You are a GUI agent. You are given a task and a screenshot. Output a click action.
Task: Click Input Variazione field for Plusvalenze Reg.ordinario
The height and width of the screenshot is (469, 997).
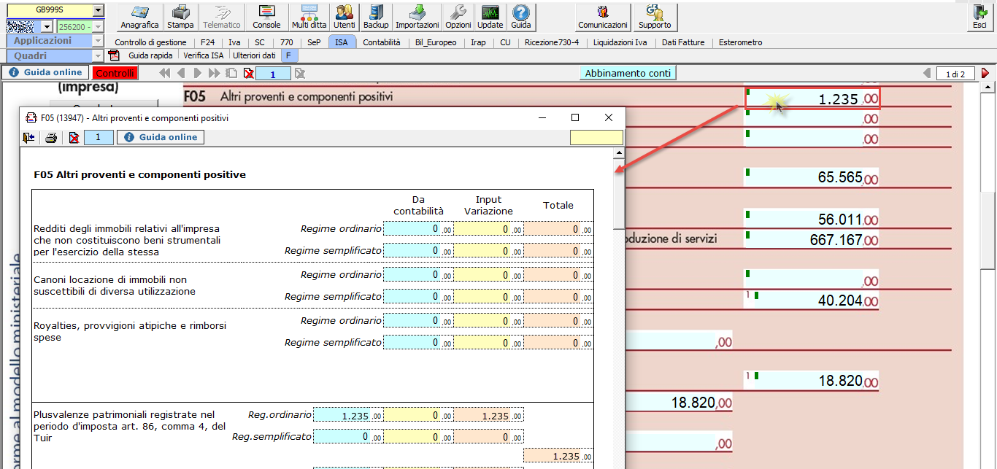point(418,415)
